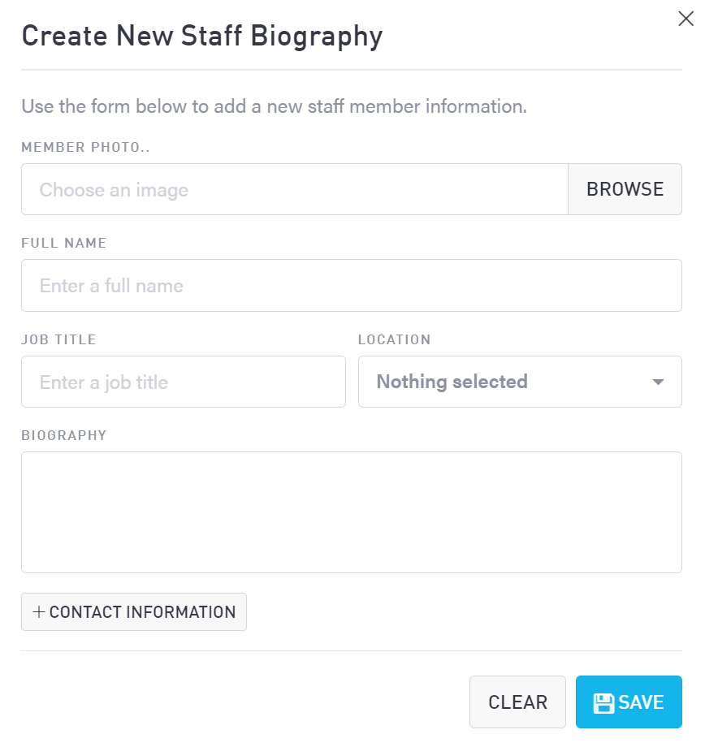
Task: Click inside the Biography text area
Action: pos(351,512)
